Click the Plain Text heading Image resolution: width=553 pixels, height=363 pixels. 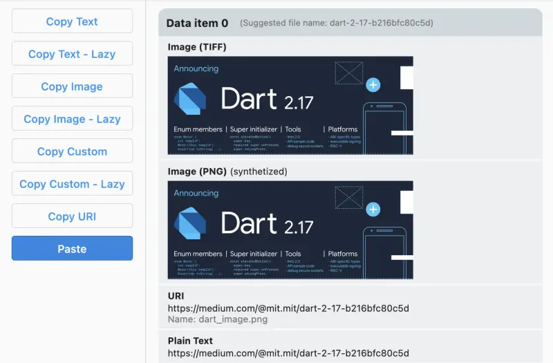point(191,341)
